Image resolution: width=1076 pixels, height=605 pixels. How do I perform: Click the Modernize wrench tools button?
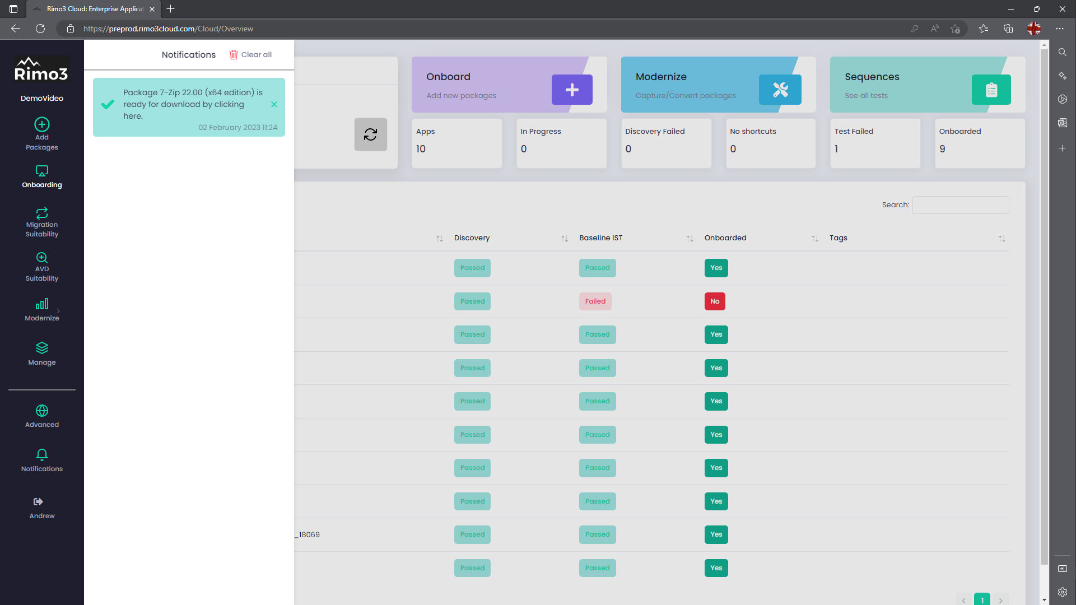point(780,90)
